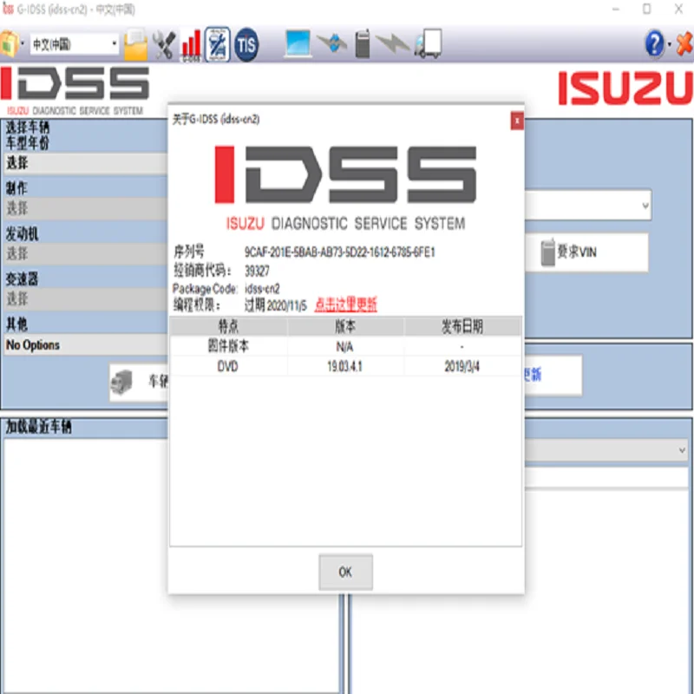The width and height of the screenshot is (694, 694).
Task: Click dealer code value 39327
Action: pyautogui.click(x=257, y=271)
